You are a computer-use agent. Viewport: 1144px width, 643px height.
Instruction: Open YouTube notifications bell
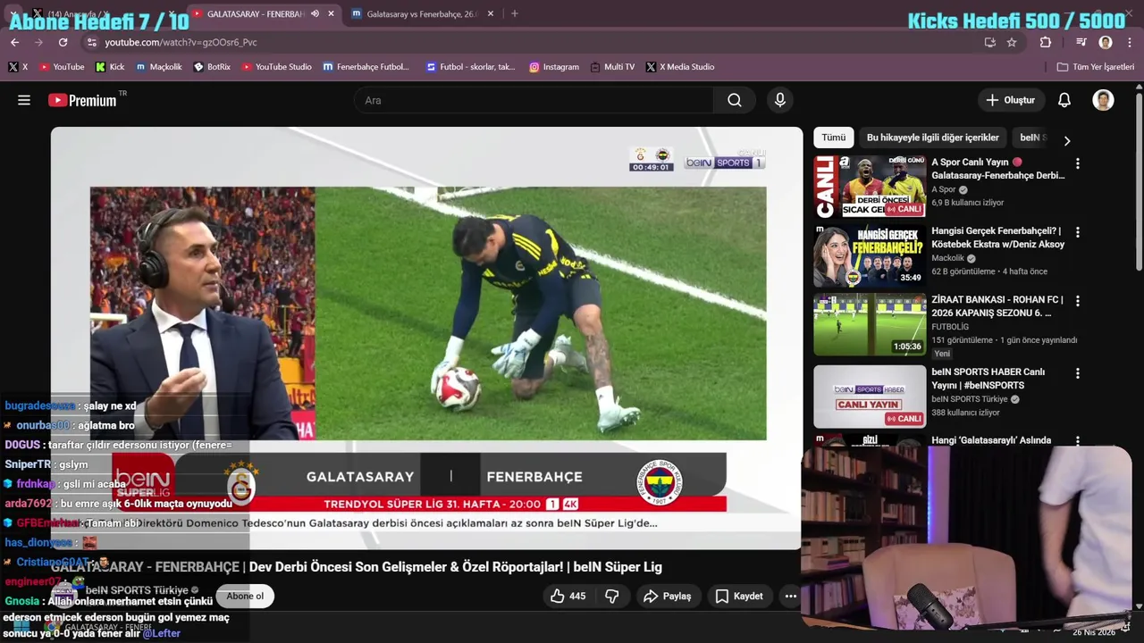(1064, 100)
